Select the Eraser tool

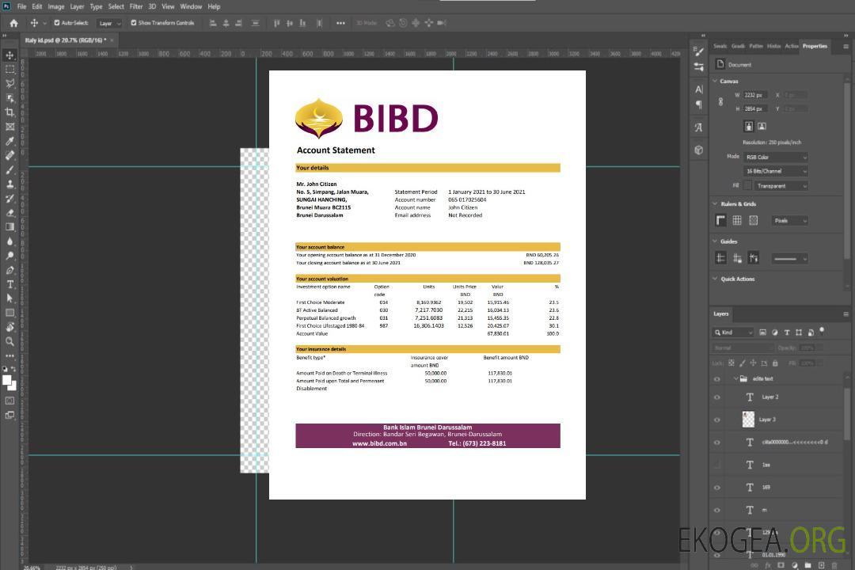tap(9, 213)
